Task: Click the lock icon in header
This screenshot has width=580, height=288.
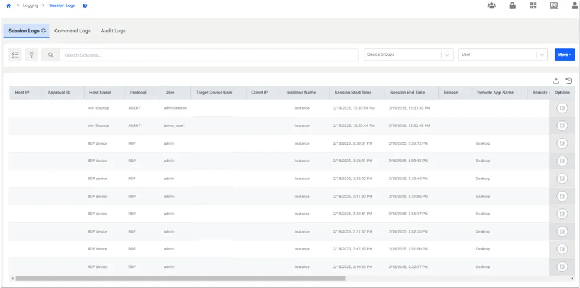Action: click(x=513, y=5)
